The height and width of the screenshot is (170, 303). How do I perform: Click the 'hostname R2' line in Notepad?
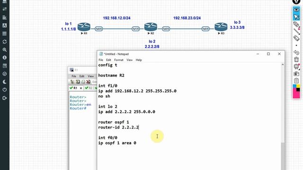[x=111, y=76]
